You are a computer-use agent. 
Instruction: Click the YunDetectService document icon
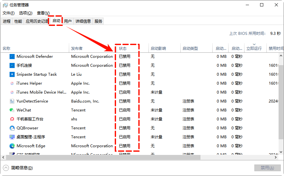click(12, 101)
